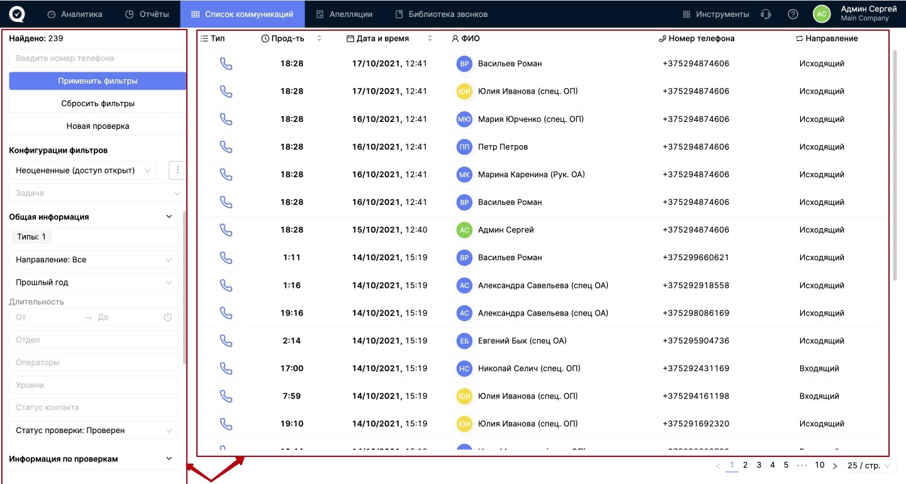Viewport: 906px width, 484px height.
Task: Sort by Прод-ть column arrows
Action: [319, 38]
